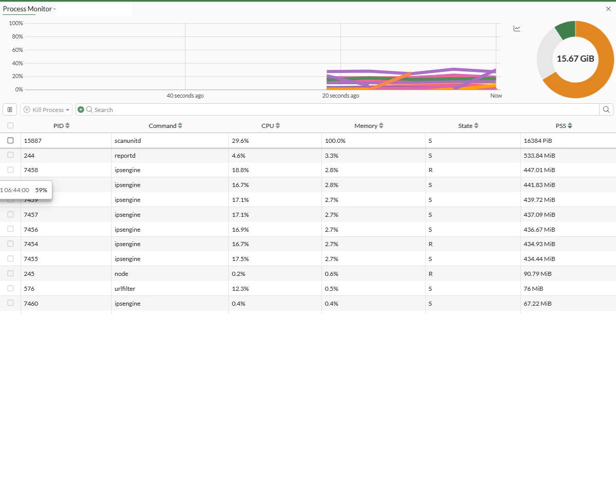This screenshot has height=504, width=616.
Task: Check the scanunitd process 15887
Action: pyautogui.click(x=10, y=141)
